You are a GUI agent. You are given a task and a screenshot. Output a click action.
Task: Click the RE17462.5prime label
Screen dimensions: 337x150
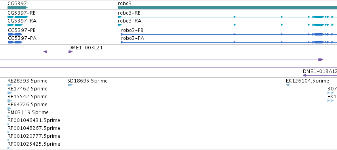point(27,89)
